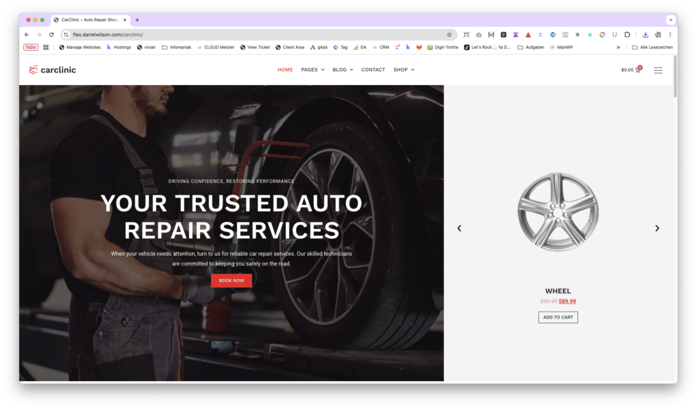Click the camera extension icon
Viewport: 697px width, 409px height.
[x=479, y=35]
